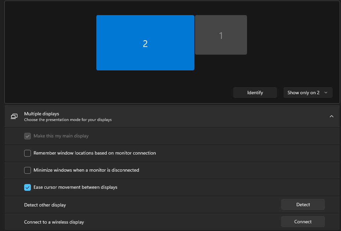The height and width of the screenshot is (231, 341).
Task: Enable 'Minimize windows when a monitor is disconnected'
Action: pyautogui.click(x=28, y=170)
